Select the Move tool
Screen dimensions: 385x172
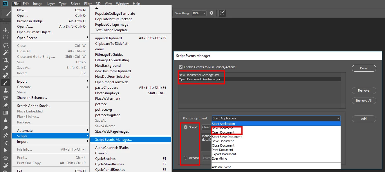(5, 30)
